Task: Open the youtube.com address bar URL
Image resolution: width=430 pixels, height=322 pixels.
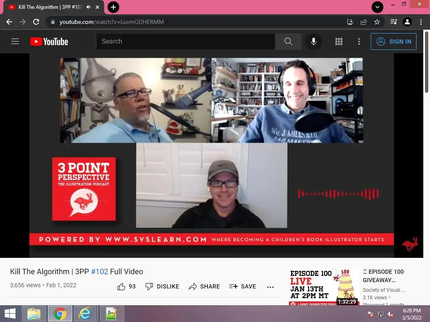Action: click(x=111, y=22)
